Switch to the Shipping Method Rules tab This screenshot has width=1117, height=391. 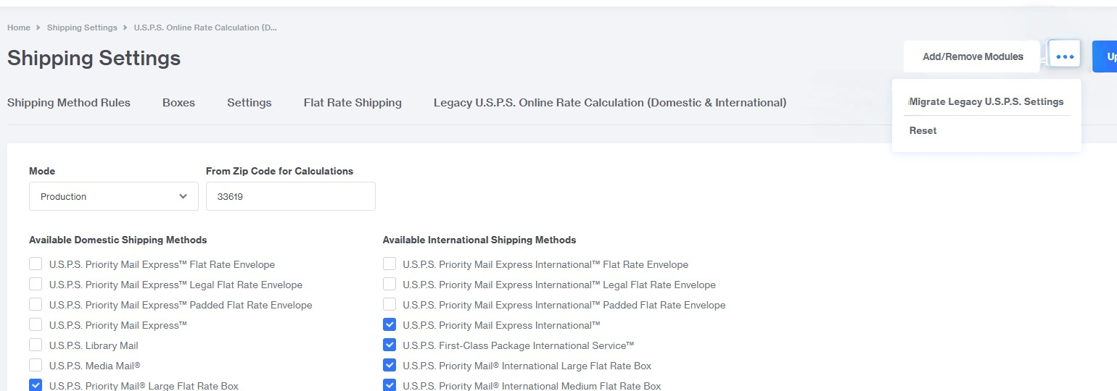coord(69,103)
